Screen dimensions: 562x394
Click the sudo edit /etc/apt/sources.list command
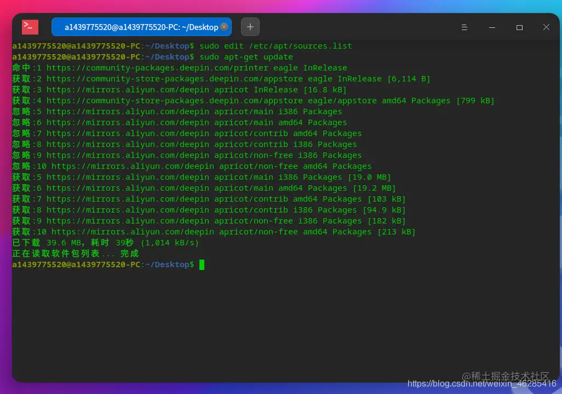(276, 46)
